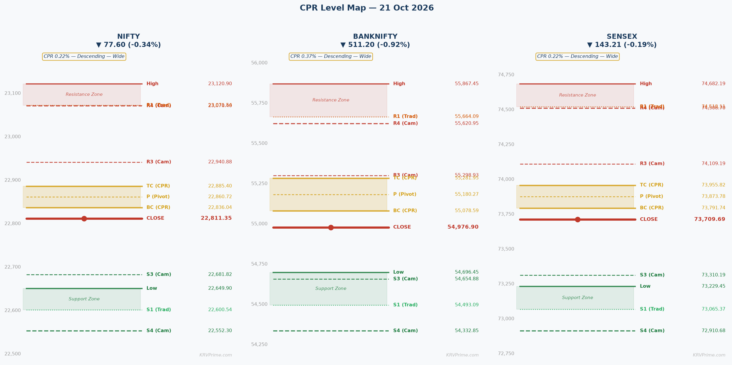Click SENSEX TC (CPR) value 73,955.82
Image resolution: width=732 pixels, height=365 pixels.
tap(714, 185)
